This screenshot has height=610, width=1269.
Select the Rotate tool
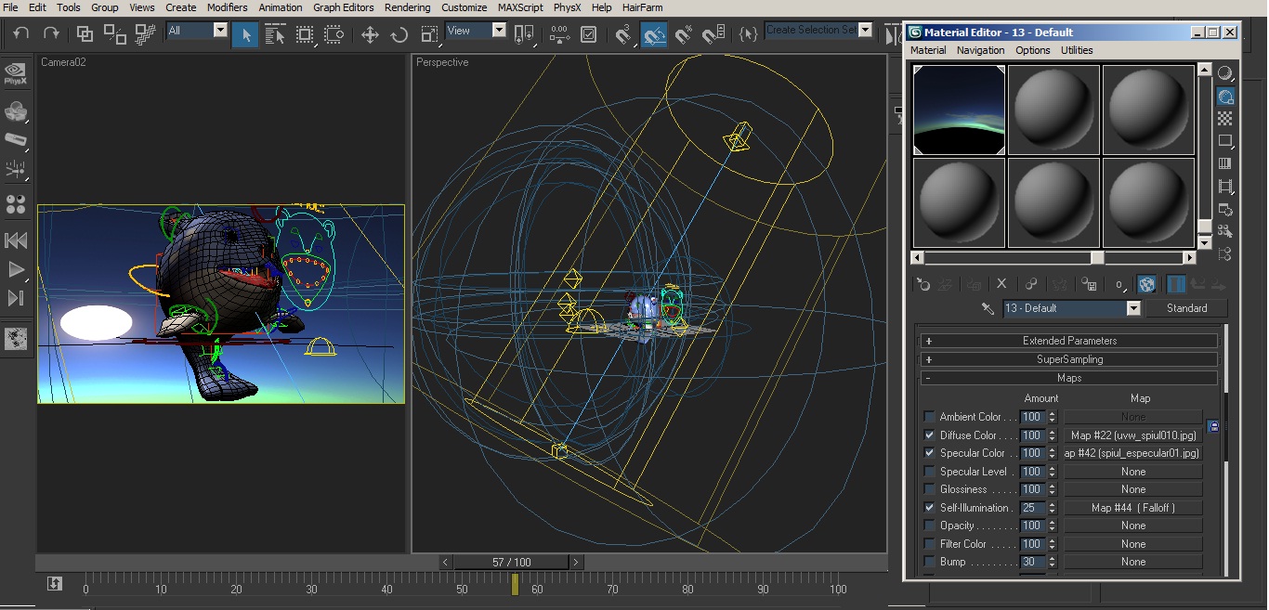pos(399,34)
